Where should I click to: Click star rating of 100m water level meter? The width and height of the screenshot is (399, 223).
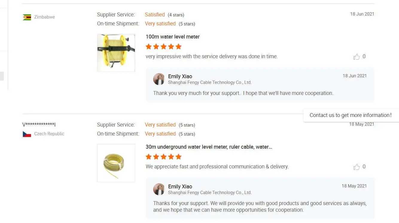coord(164,47)
